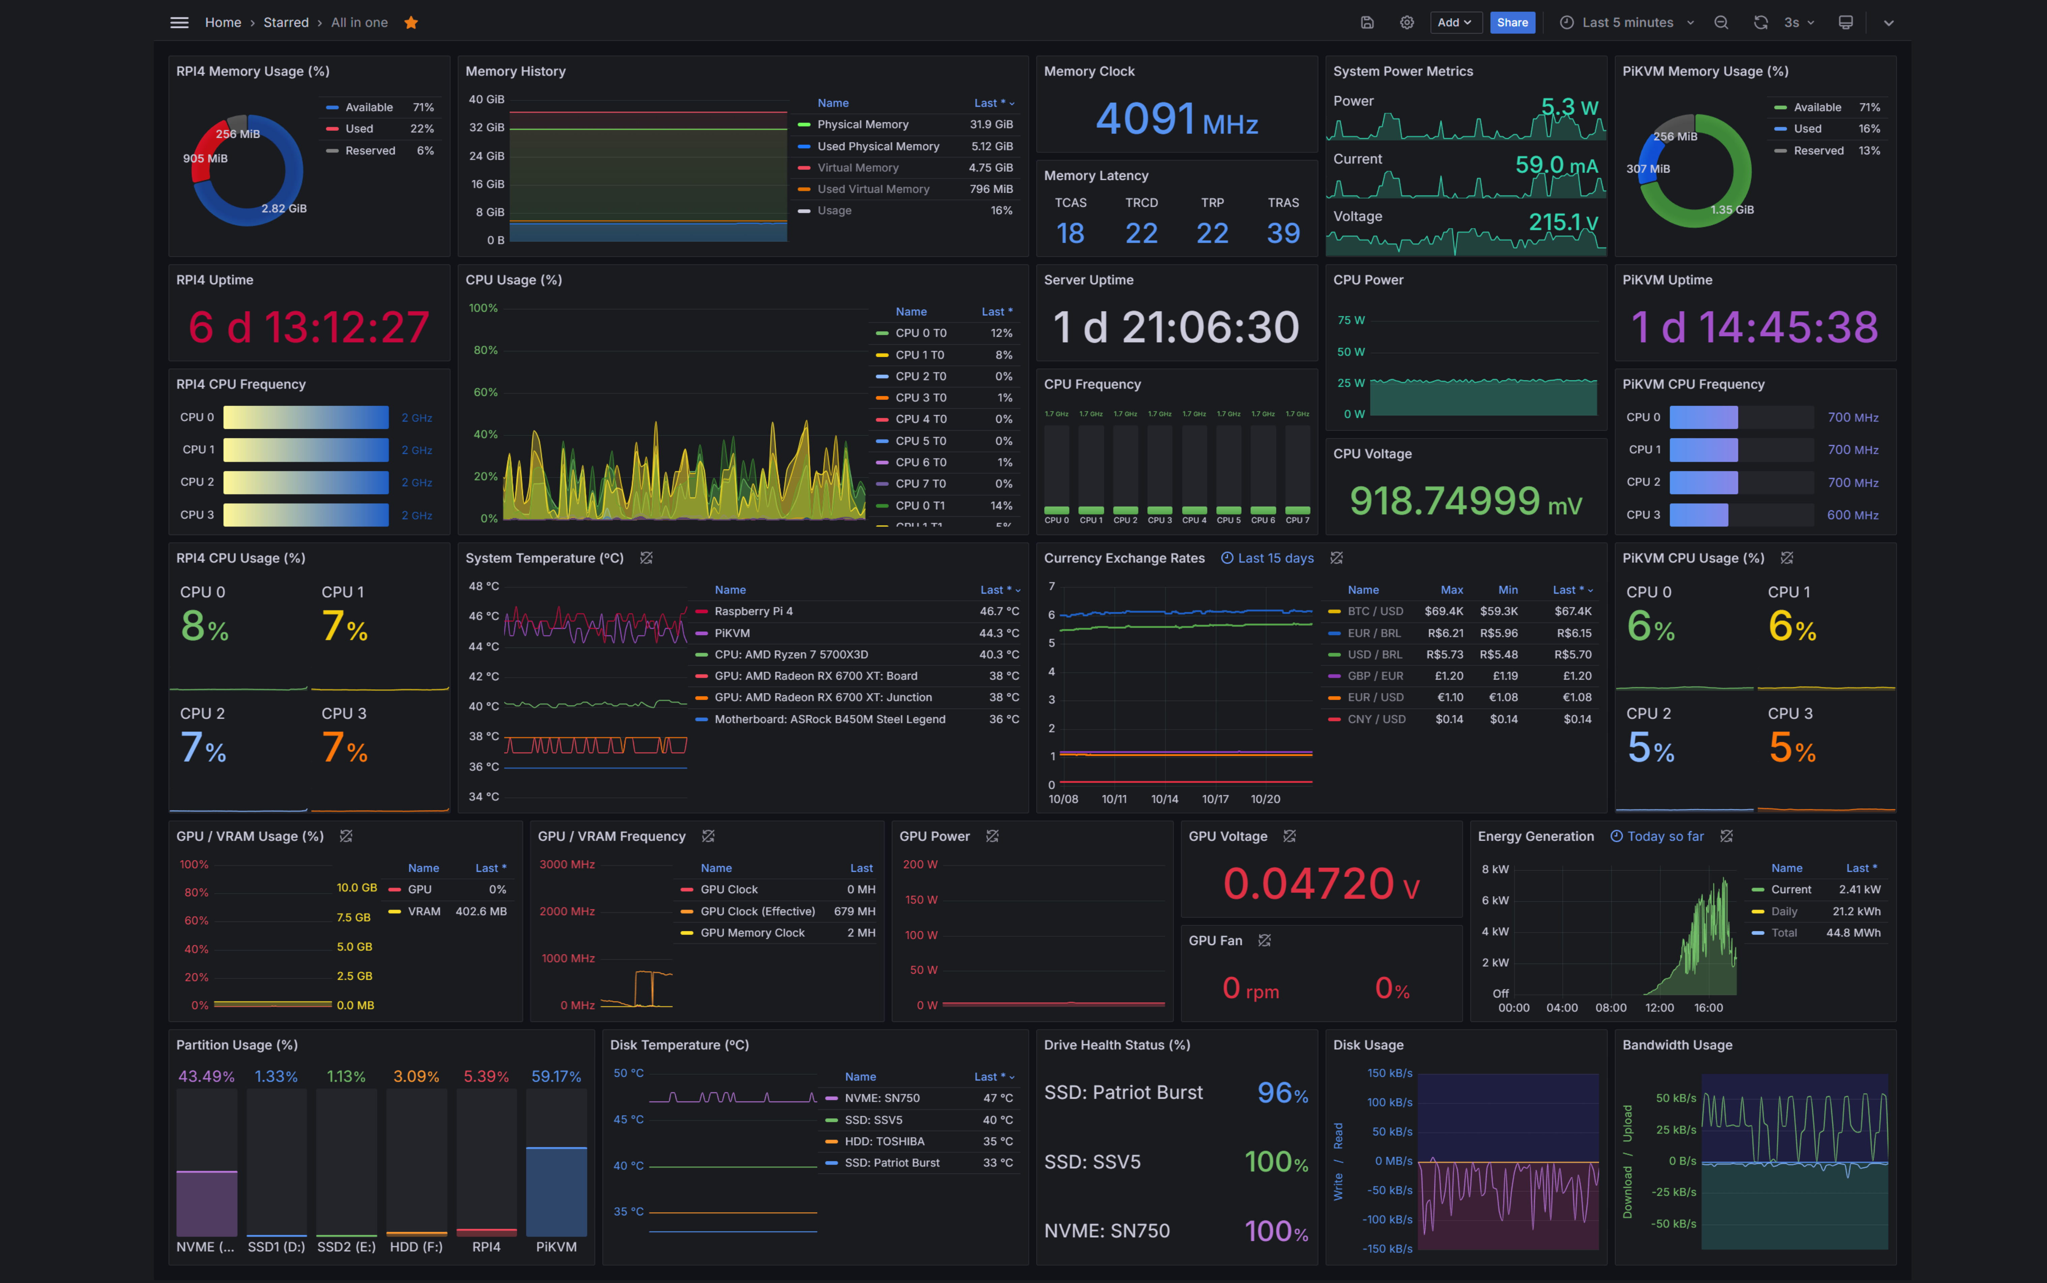This screenshot has width=2047, height=1283.
Task: Click the Energy Generation panel status icon
Action: (1726, 836)
